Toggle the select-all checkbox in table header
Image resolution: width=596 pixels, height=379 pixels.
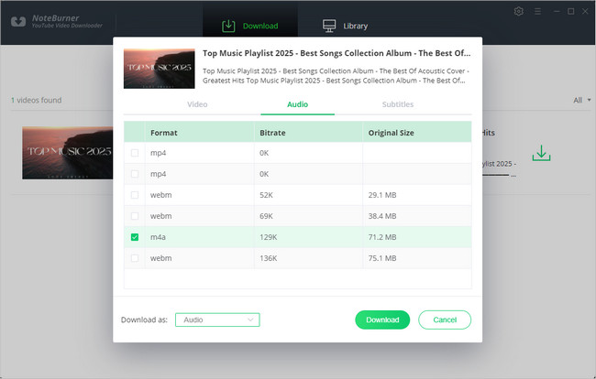tap(136, 133)
